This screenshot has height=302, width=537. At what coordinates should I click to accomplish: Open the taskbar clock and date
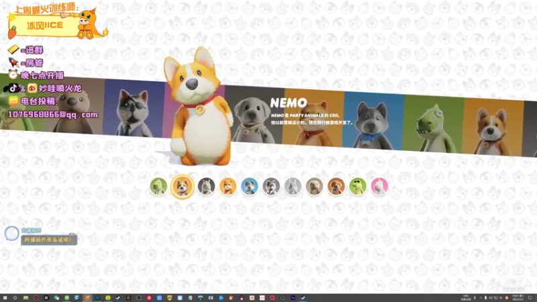pyautogui.click(x=517, y=297)
